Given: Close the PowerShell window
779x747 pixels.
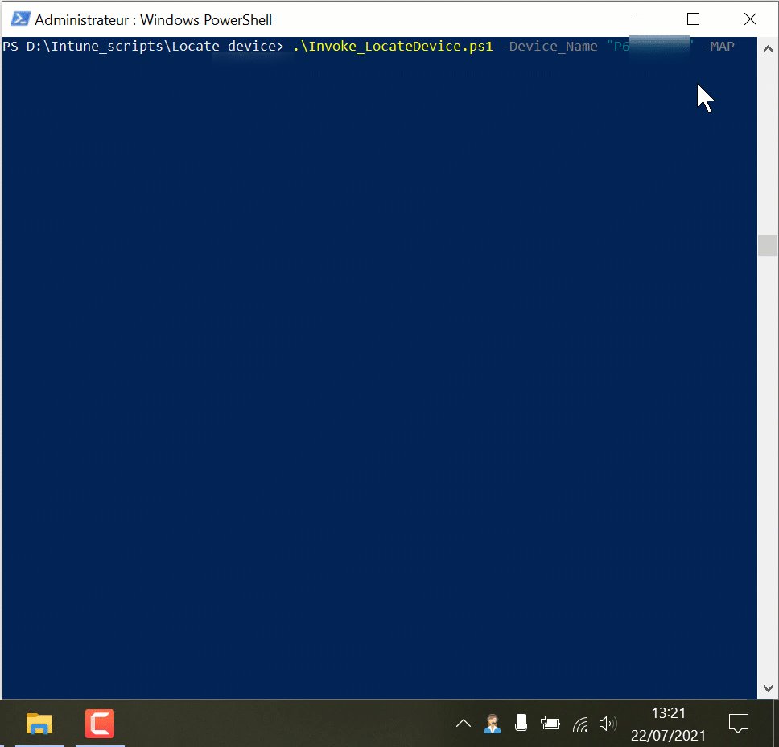Looking at the screenshot, I should 750,19.
